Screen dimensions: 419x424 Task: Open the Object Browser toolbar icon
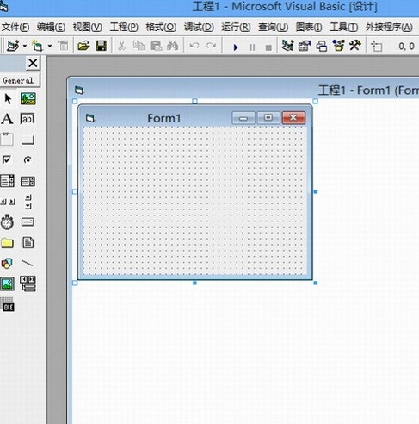(338, 46)
